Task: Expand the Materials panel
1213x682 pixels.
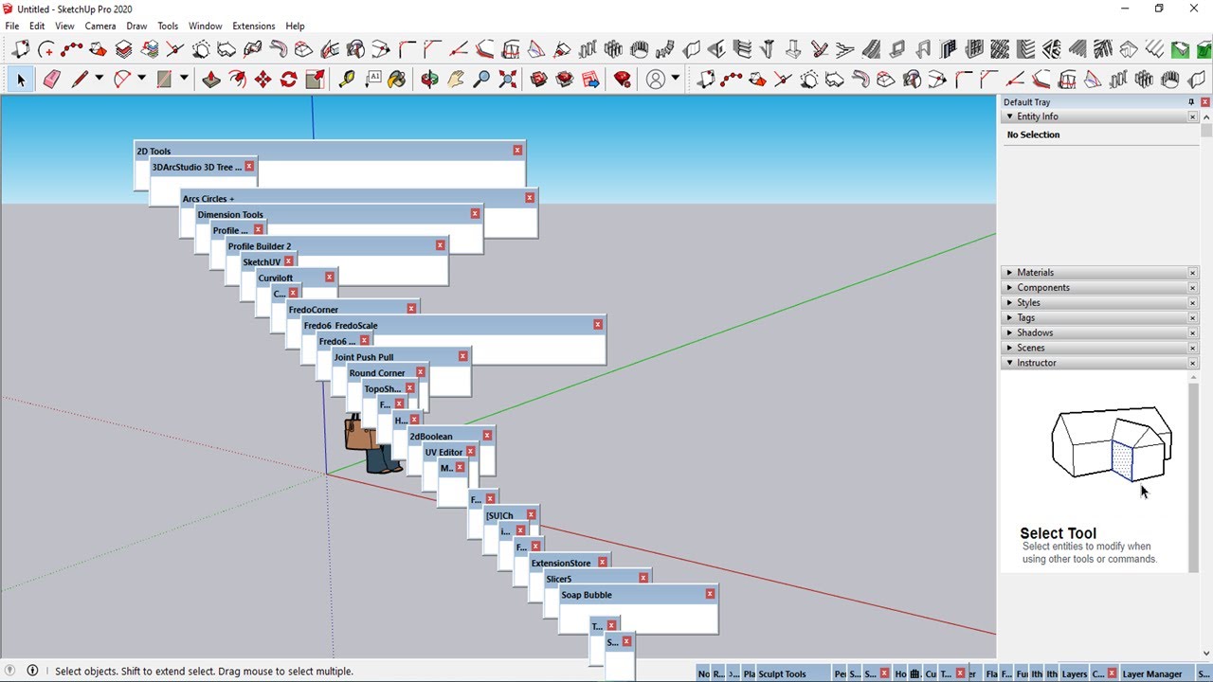Action: tap(1009, 273)
